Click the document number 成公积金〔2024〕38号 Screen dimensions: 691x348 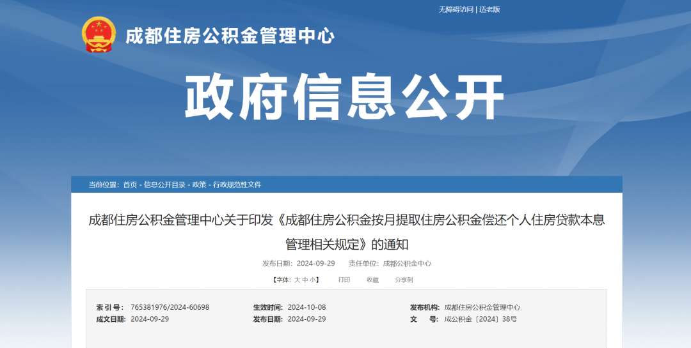pyautogui.click(x=481, y=319)
